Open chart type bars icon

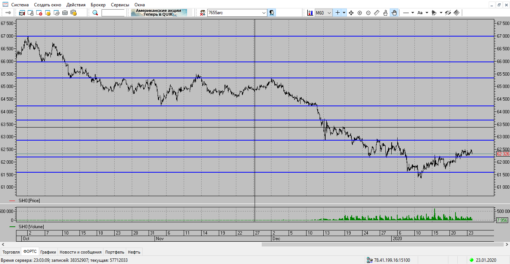coord(310,13)
